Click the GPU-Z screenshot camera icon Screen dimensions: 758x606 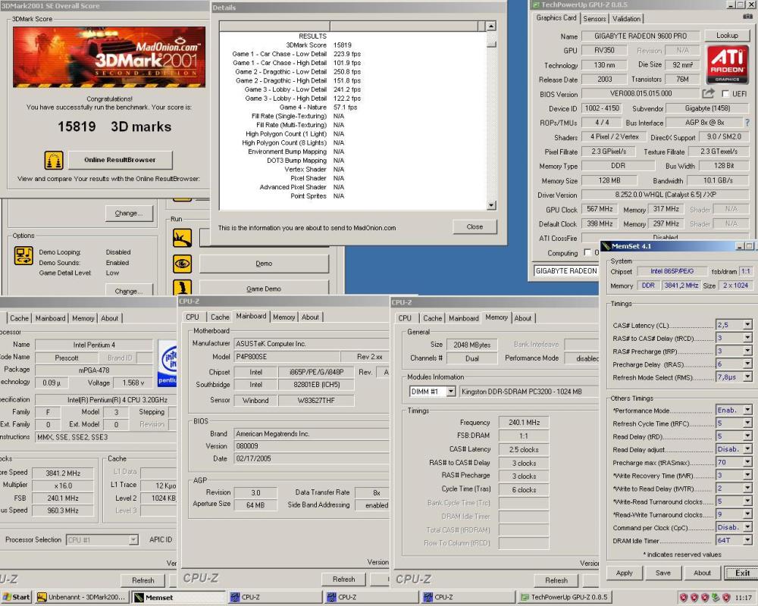tap(748, 17)
